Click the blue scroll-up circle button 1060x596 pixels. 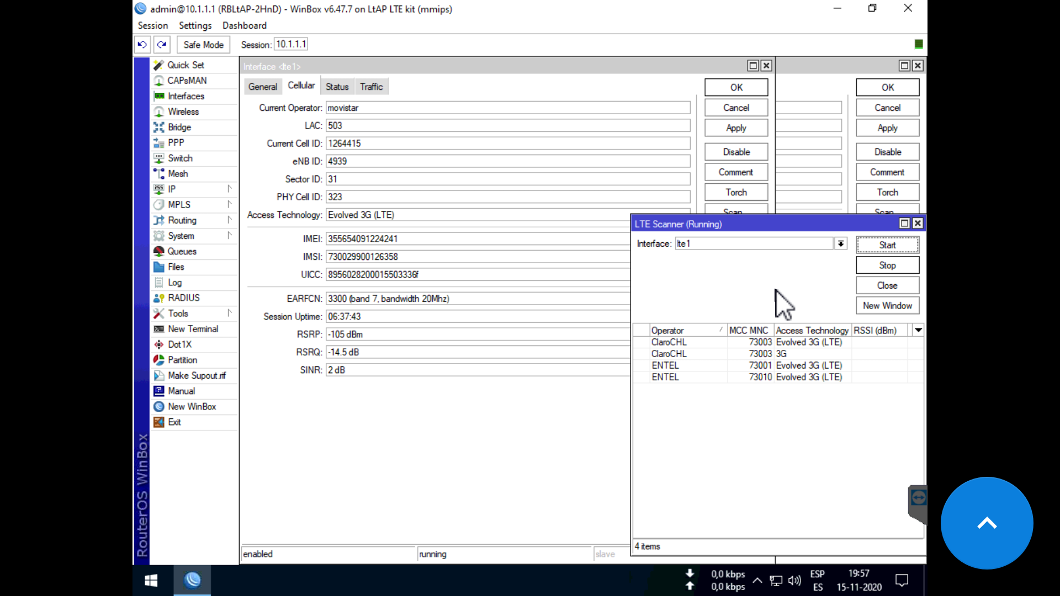pos(987,523)
